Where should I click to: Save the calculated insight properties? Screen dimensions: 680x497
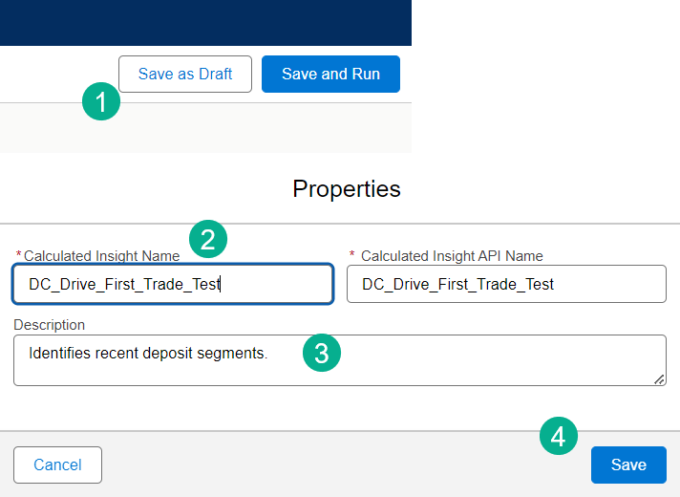tap(628, 465)
